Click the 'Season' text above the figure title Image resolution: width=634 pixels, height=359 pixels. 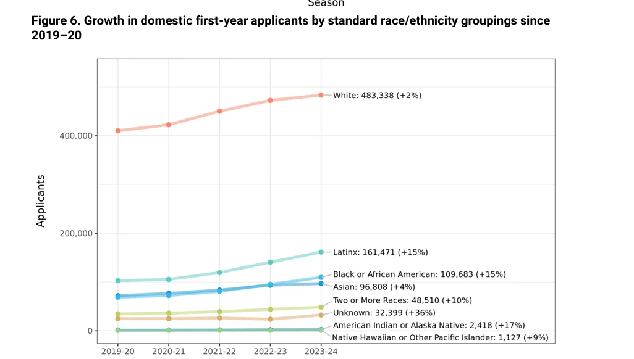[x=326, y=3]
